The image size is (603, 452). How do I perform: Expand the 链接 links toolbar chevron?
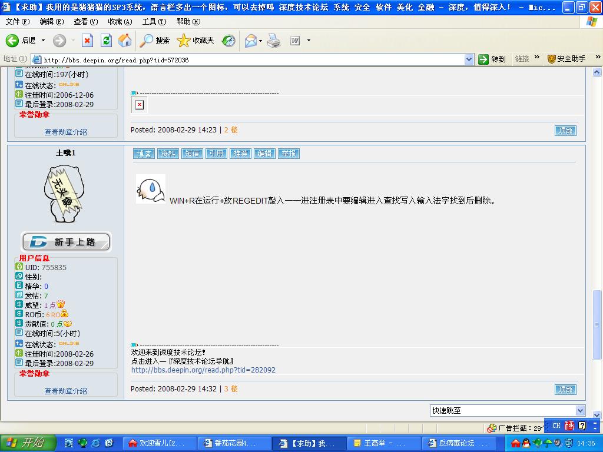pyautogui.click(x=537, y=57)
